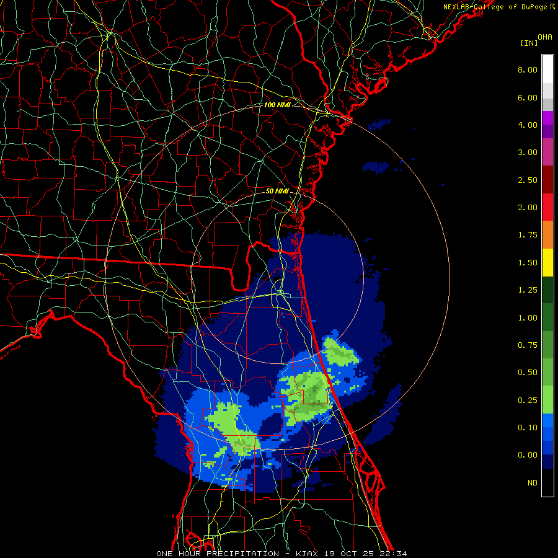Click the bright red 2.00 inch legend swatch
The height and width of the screenshot is (558, 558).
tap(547, 208)
